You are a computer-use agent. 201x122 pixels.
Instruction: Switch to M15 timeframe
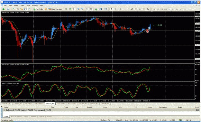162,9
